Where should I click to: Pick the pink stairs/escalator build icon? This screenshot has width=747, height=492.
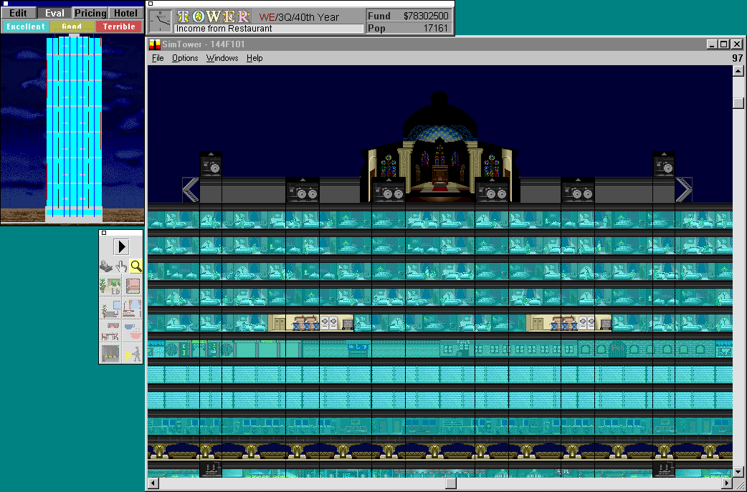tap(132, 286)
